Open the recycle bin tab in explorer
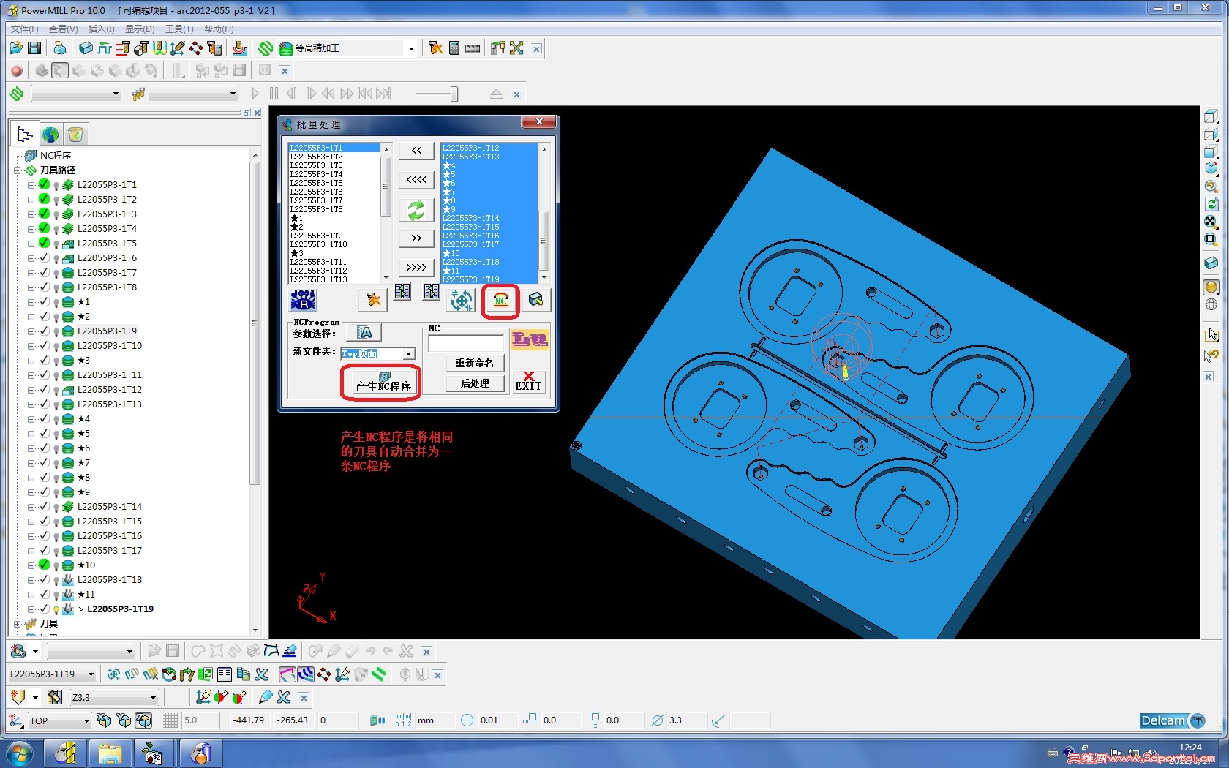This screenshot has height=768, width=1229. tap(75, 135)
